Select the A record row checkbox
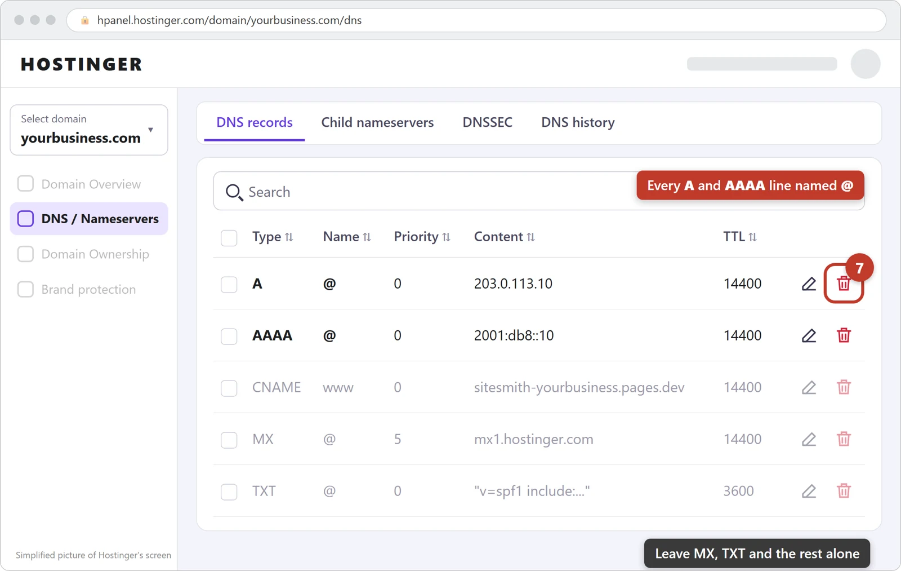 coord(229,285)
